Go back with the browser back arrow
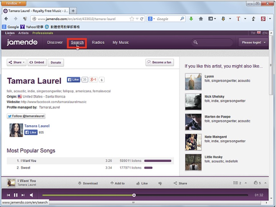The image size is (276, 207). tap(6, 19)
